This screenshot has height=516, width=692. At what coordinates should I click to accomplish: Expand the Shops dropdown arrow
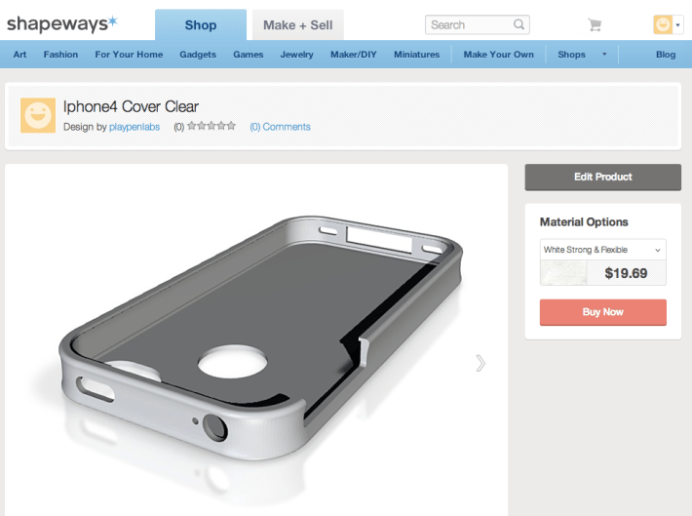604,55
